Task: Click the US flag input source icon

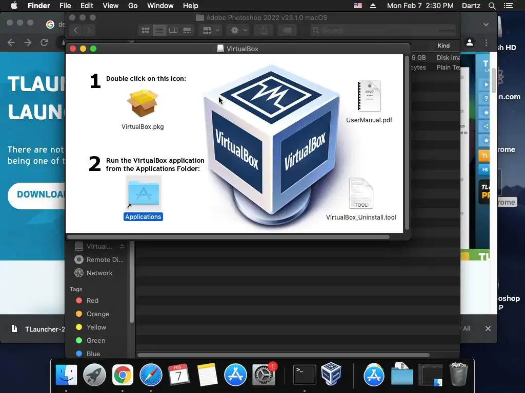Action: click(x=358, y=5)
